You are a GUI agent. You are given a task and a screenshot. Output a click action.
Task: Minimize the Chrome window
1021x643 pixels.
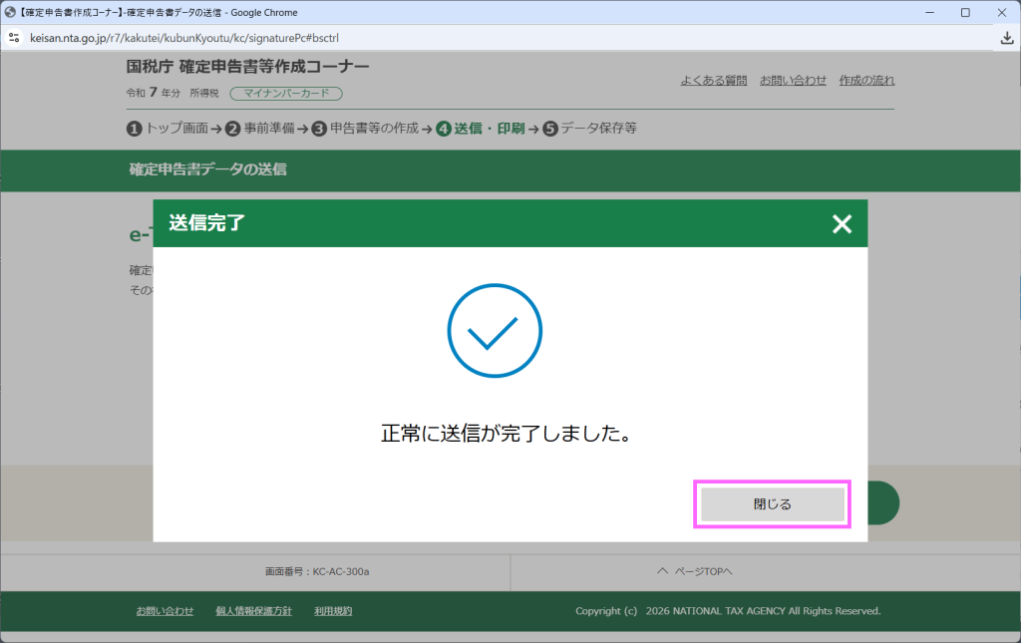click(928, 12)
